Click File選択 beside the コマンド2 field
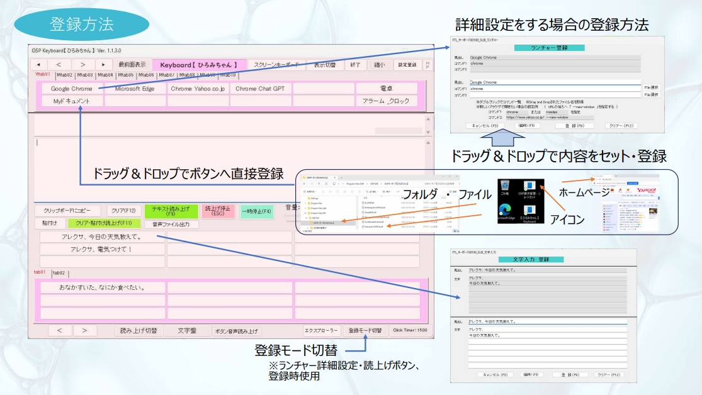The image size is (702, 395). (x=651, y=95)
